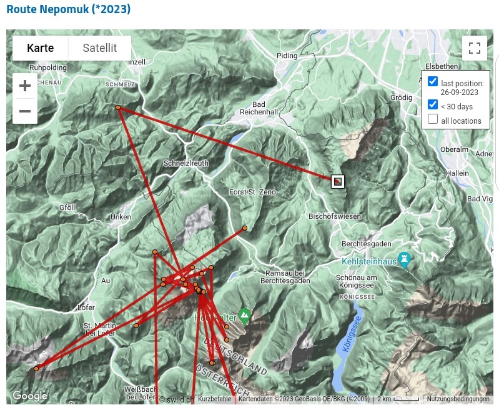Click the last position square marker

[338, 181]
